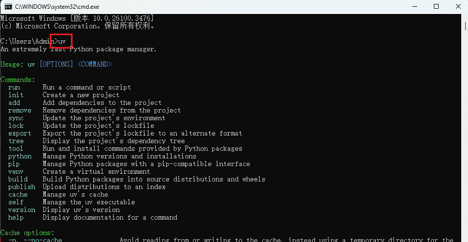
Task: Click the 'run' command name
Action: 14,87
